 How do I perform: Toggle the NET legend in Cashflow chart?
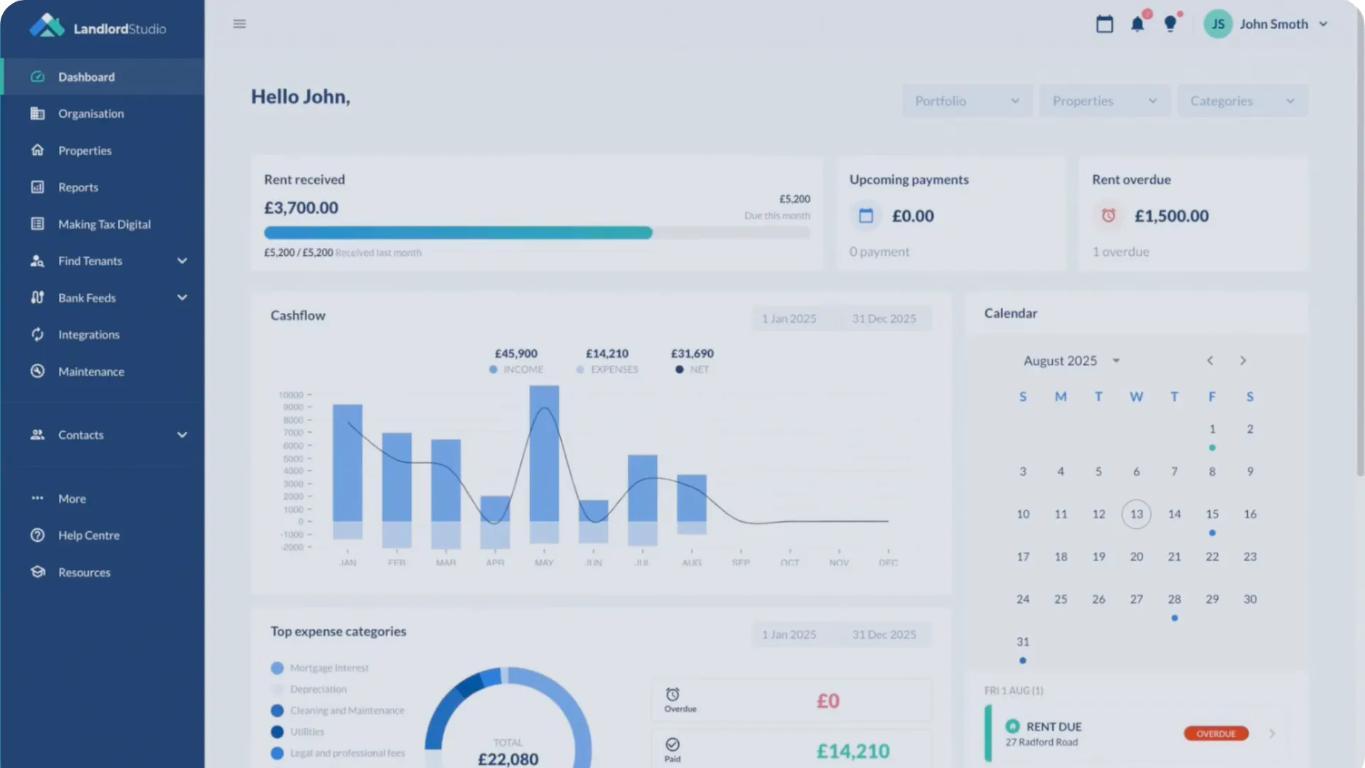pos(692,369)
